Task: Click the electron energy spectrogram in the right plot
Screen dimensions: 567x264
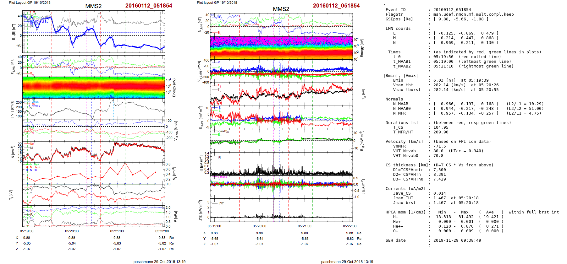Action: click(281, 48)
